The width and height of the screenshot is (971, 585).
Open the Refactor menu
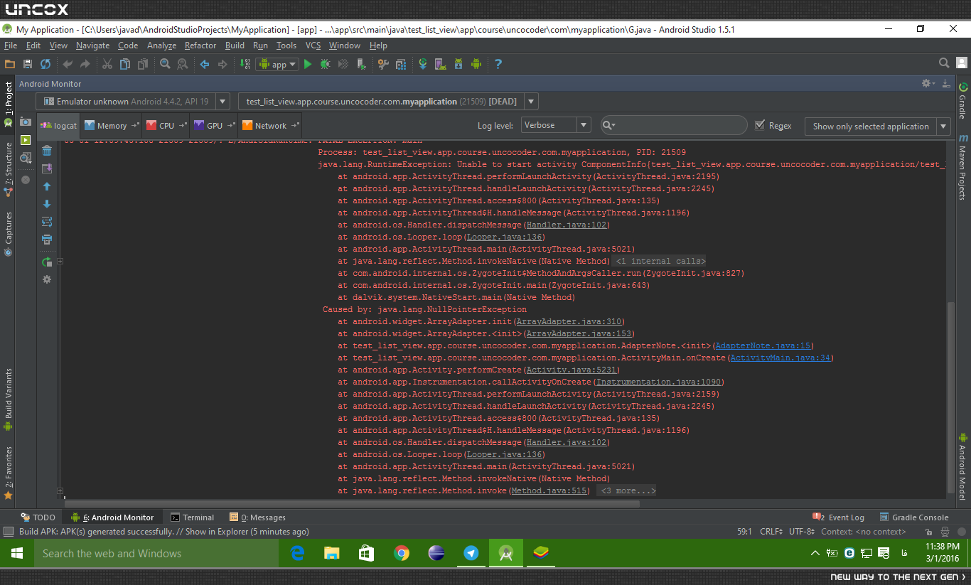coord(200,45)
